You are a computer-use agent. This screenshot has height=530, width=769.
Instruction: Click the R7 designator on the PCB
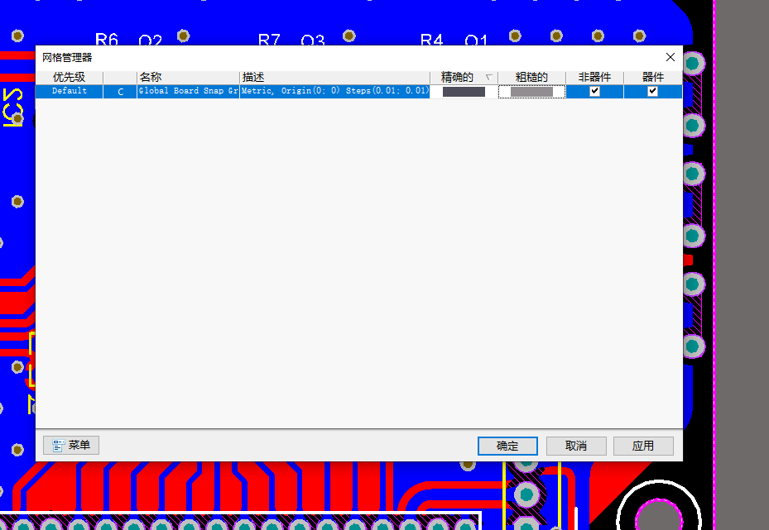point(269,39)
